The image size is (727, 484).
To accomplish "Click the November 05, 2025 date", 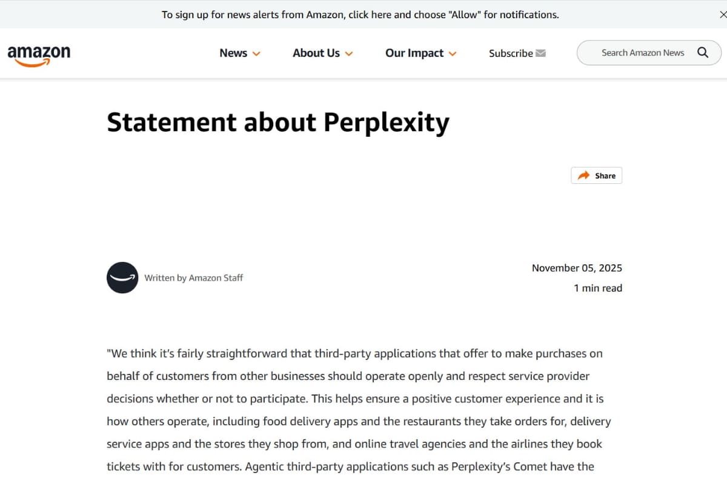I will [x=577, y=268].
